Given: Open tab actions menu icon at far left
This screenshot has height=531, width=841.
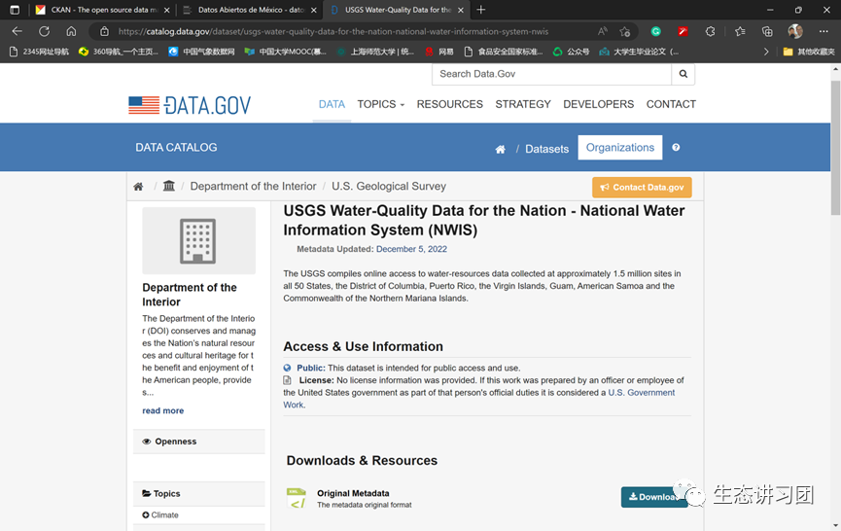Looking at the screenshot, I should tap(15, 10).
